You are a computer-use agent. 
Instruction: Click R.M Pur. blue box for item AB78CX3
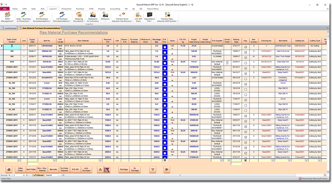click(x=165, y=63)
